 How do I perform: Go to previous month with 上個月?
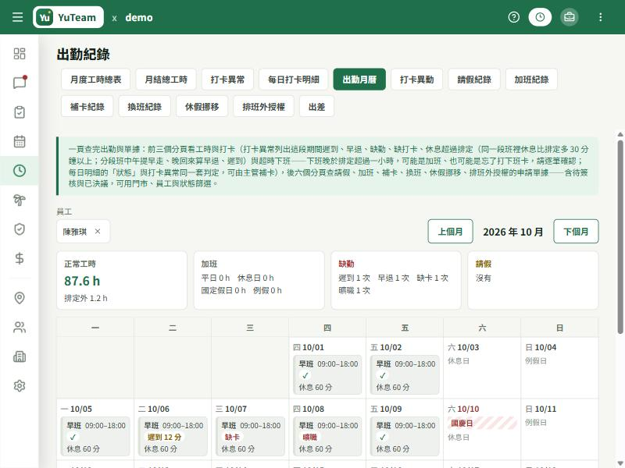pos(451,231)
